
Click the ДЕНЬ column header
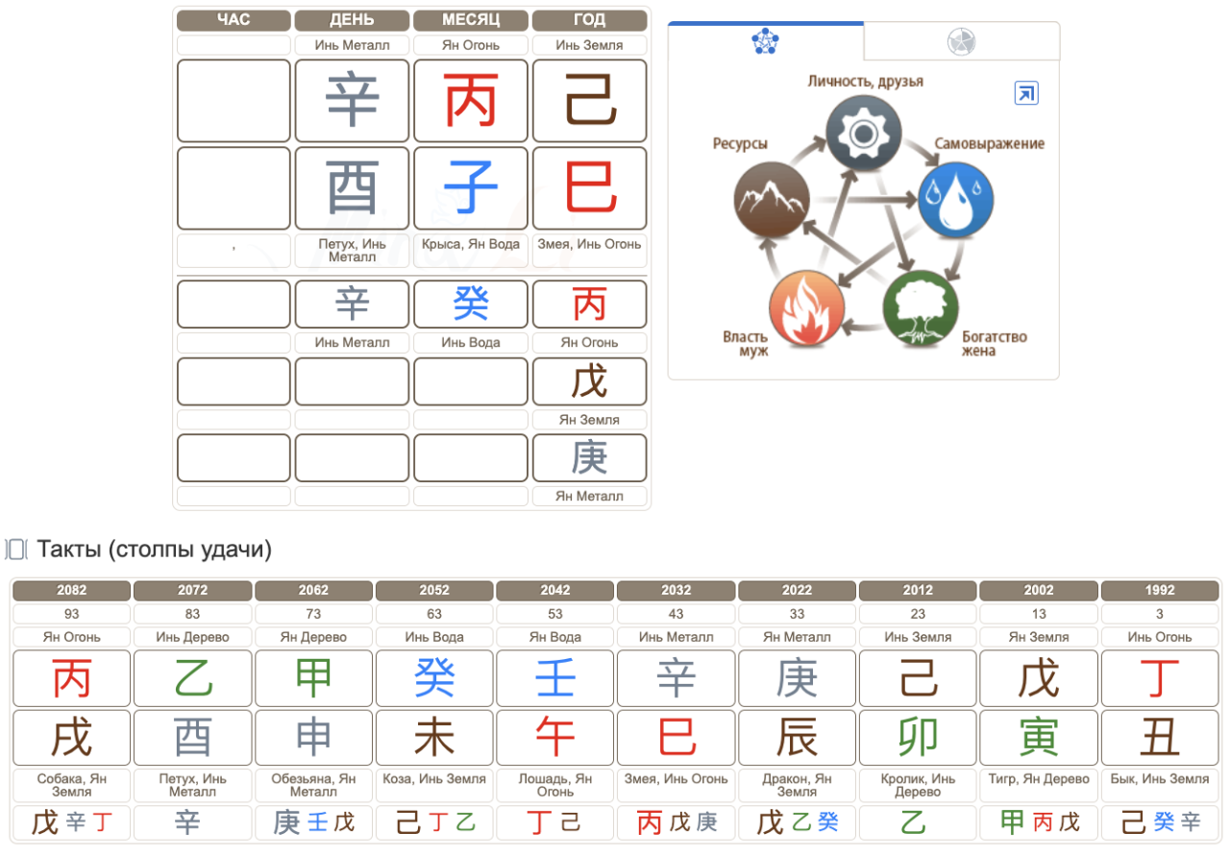(x=352, y=20)
